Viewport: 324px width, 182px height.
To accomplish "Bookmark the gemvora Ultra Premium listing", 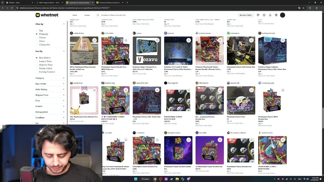I will tap(189, 40).
